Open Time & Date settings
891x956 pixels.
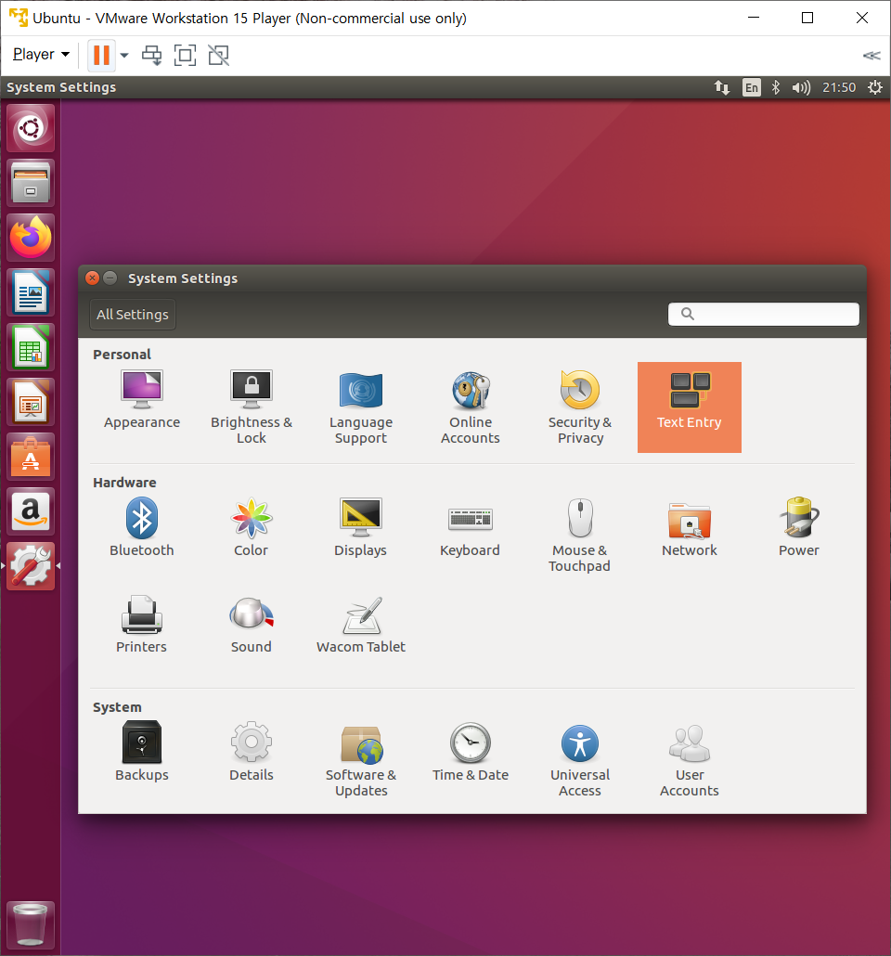tap(471, 752)
